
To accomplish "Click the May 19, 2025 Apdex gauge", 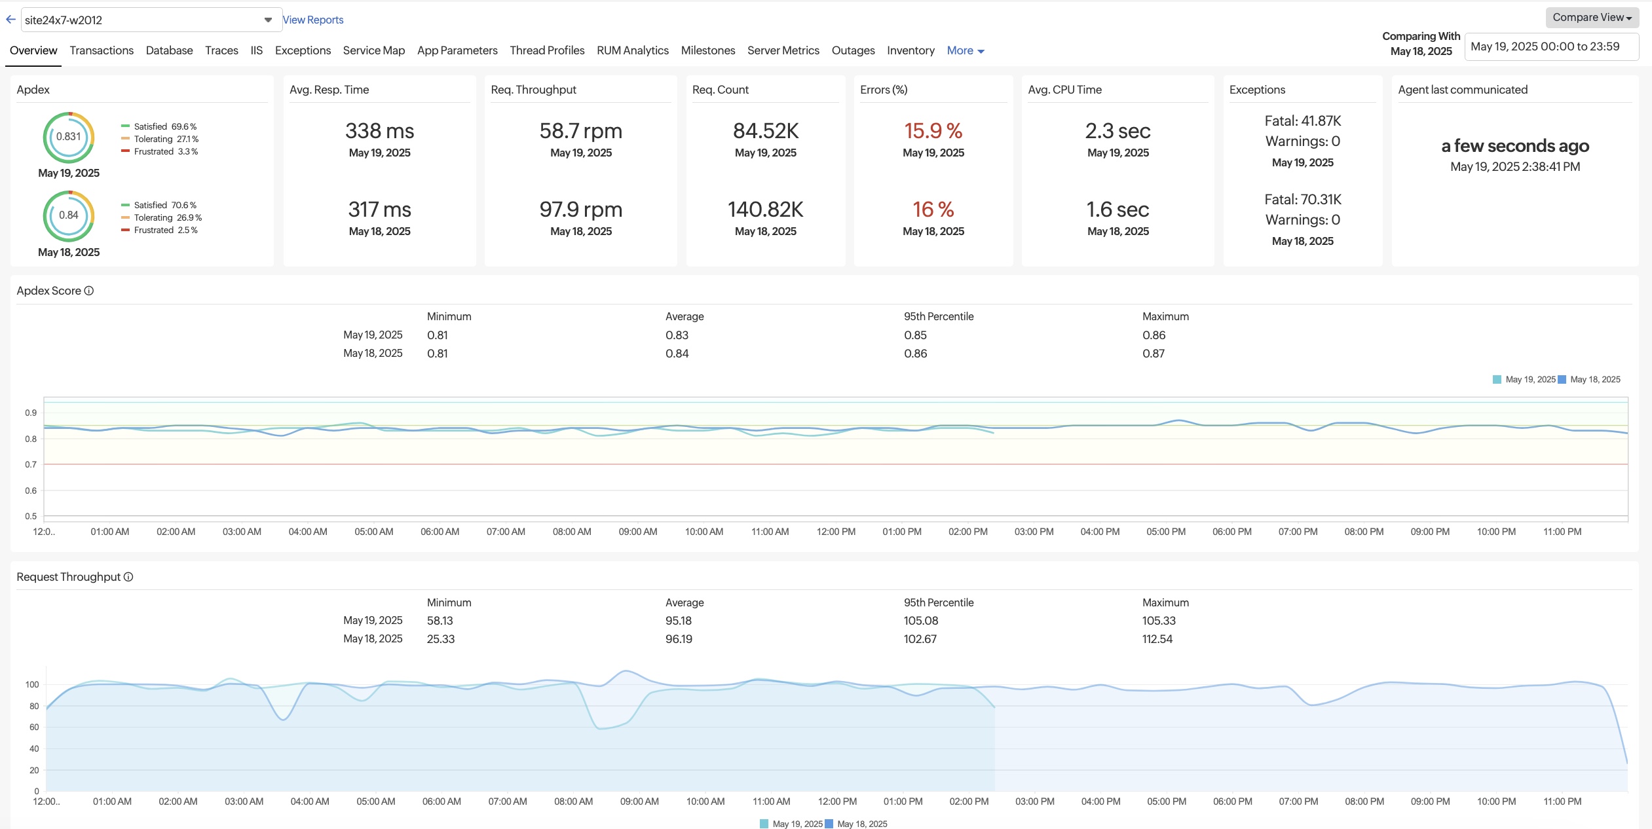I will [68, 138].
